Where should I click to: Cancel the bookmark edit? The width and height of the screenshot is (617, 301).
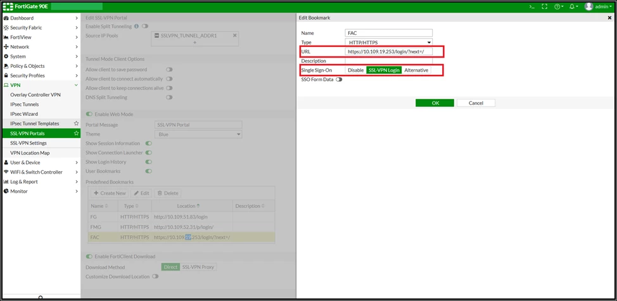pos(476,103)
